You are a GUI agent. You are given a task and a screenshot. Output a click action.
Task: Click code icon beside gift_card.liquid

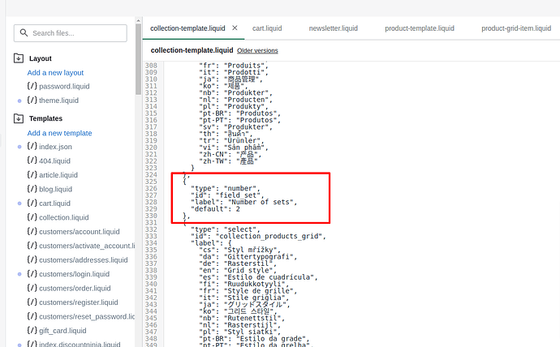tap(32, 331)
